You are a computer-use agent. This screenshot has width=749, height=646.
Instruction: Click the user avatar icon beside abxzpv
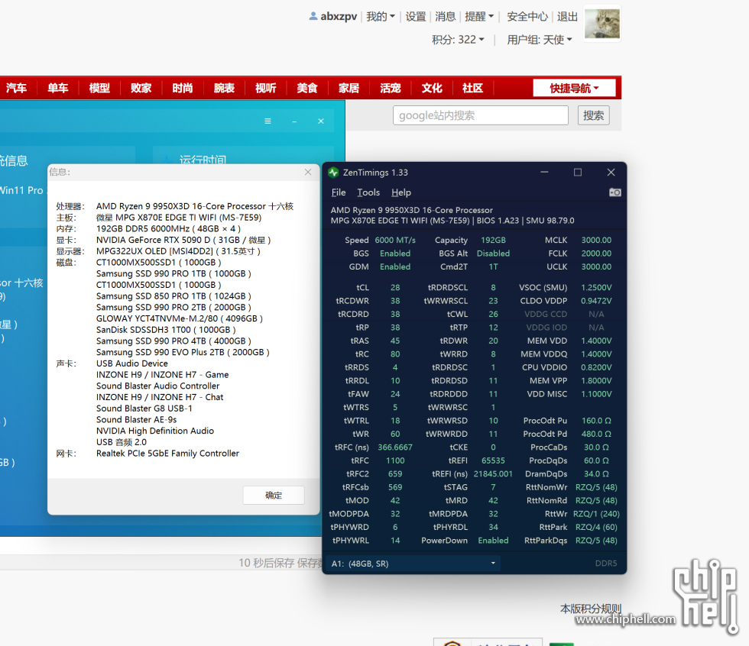(313, 16)
